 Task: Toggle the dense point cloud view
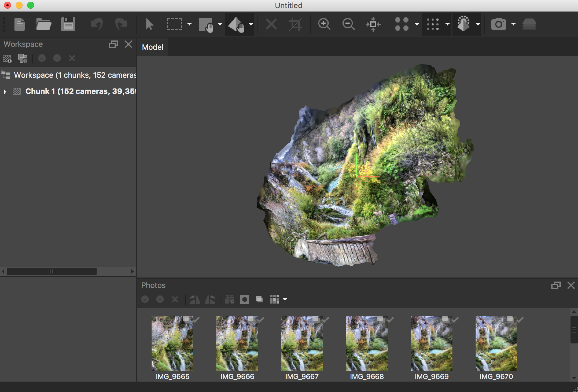point(433,24)
